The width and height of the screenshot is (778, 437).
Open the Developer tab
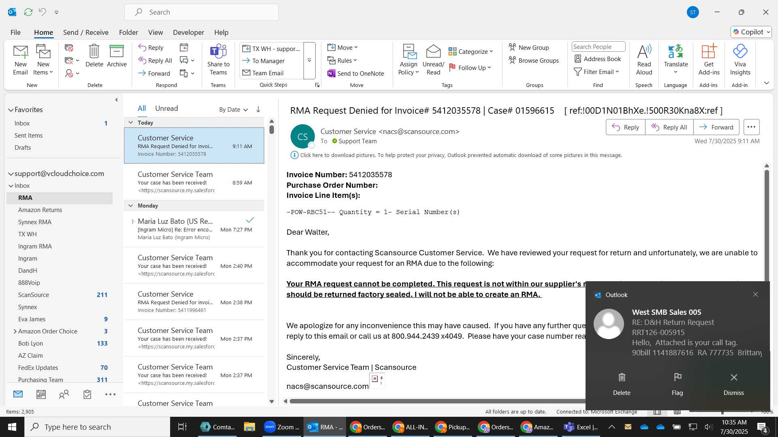tap(188, 32)
